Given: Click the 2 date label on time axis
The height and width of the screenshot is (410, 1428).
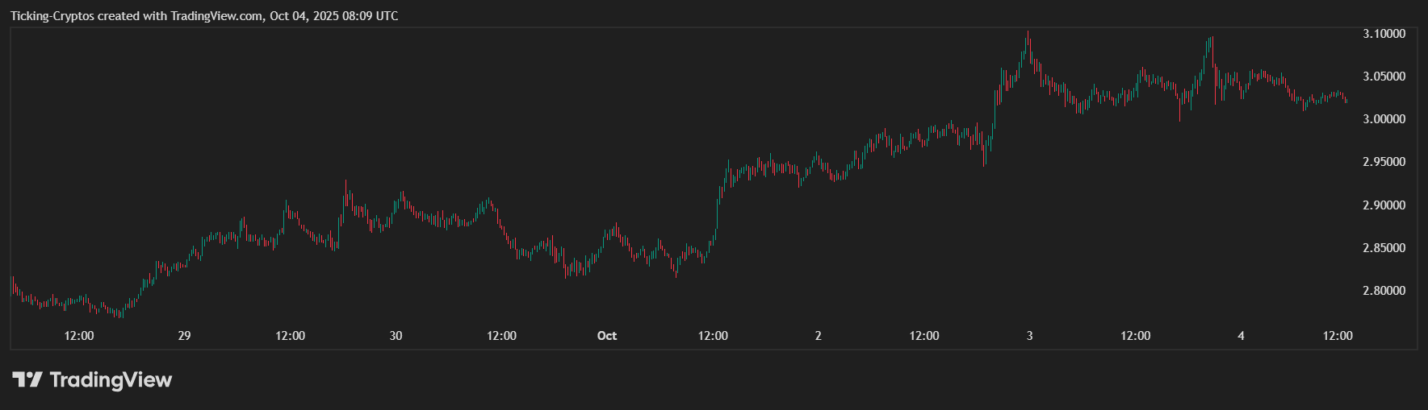Looking at the screenshot, I should (x=818, y=336).
